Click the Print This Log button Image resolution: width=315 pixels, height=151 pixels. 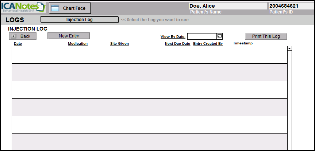(266, 36)
